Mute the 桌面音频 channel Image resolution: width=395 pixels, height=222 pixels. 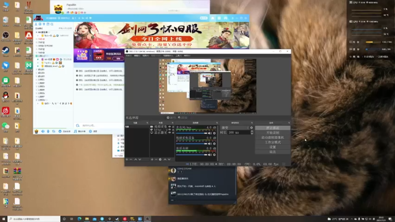coord(210,155)
